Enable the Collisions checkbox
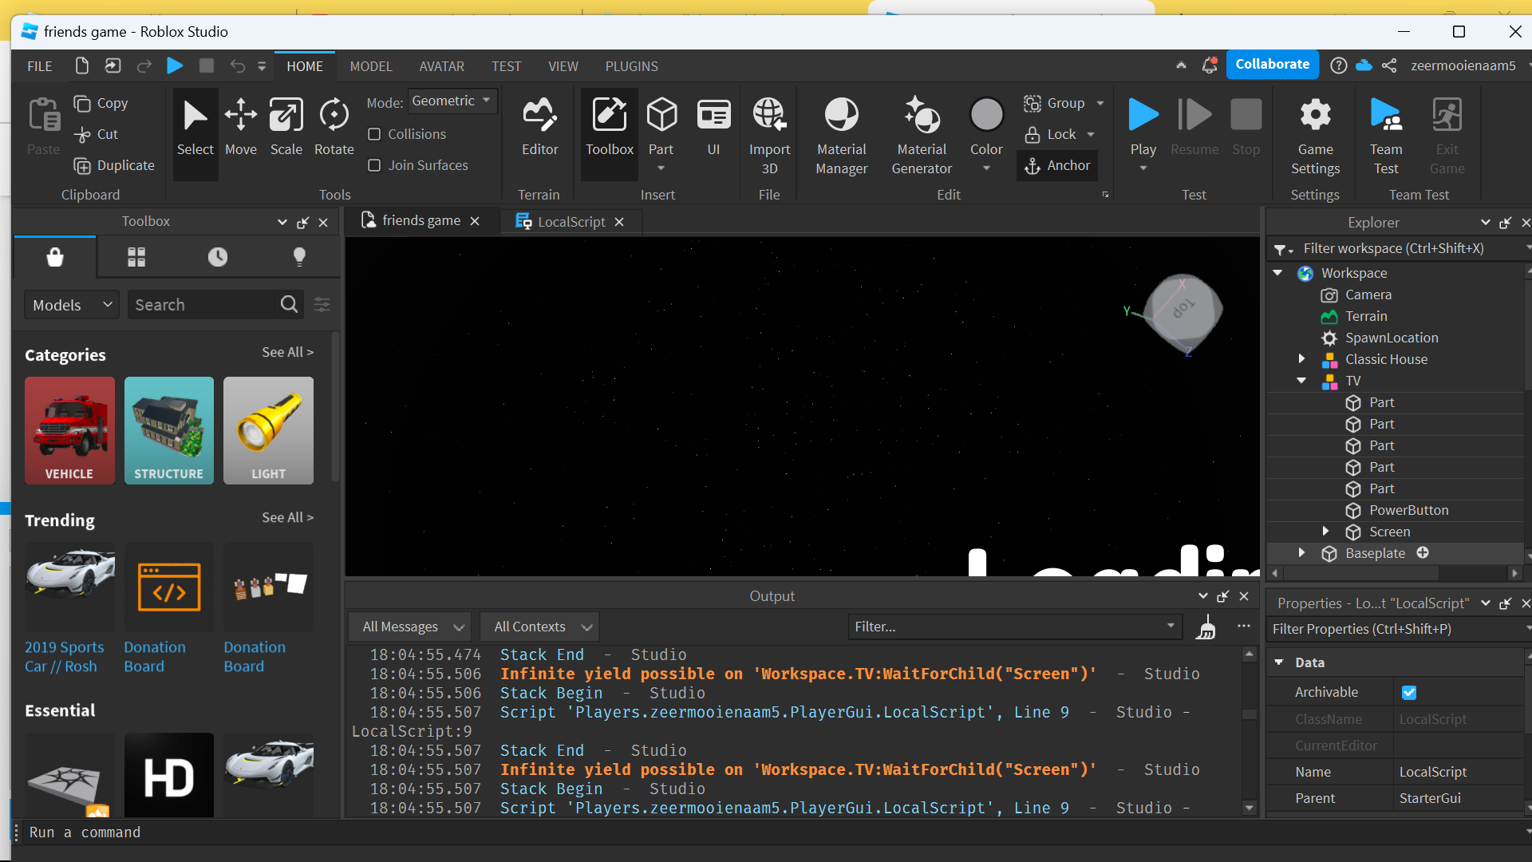This screenshot has width=1532, height=862. 375,134
